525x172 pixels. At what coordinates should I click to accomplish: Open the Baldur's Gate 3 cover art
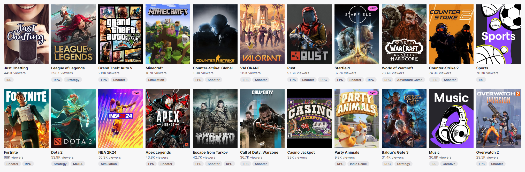point(404,118)
